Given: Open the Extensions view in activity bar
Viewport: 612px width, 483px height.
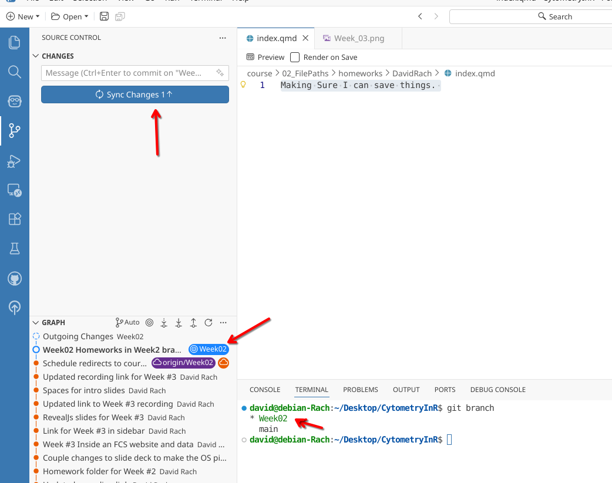Looking at the screenshot, I should pyautogui.click(x=15, y=219).
